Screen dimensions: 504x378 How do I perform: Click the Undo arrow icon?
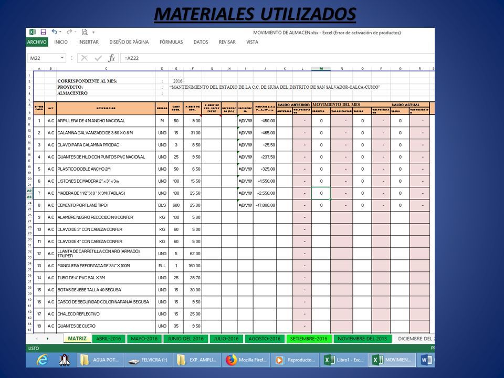click(54, 32)
